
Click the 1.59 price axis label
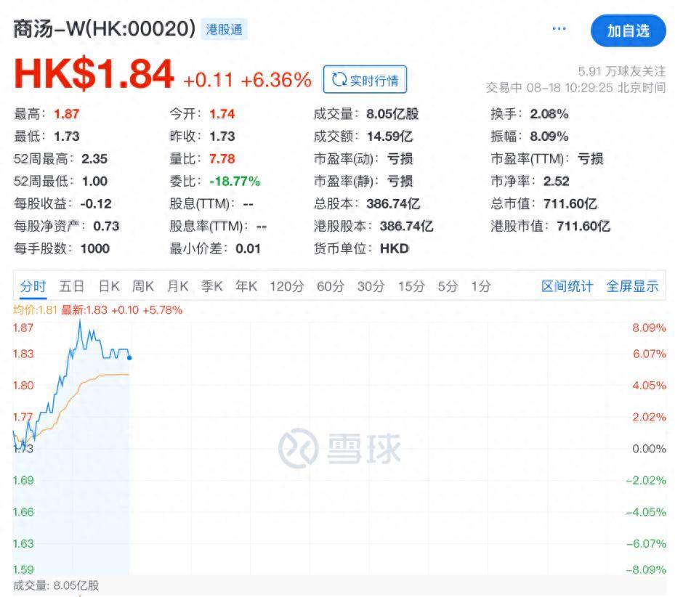coord(23,569)
